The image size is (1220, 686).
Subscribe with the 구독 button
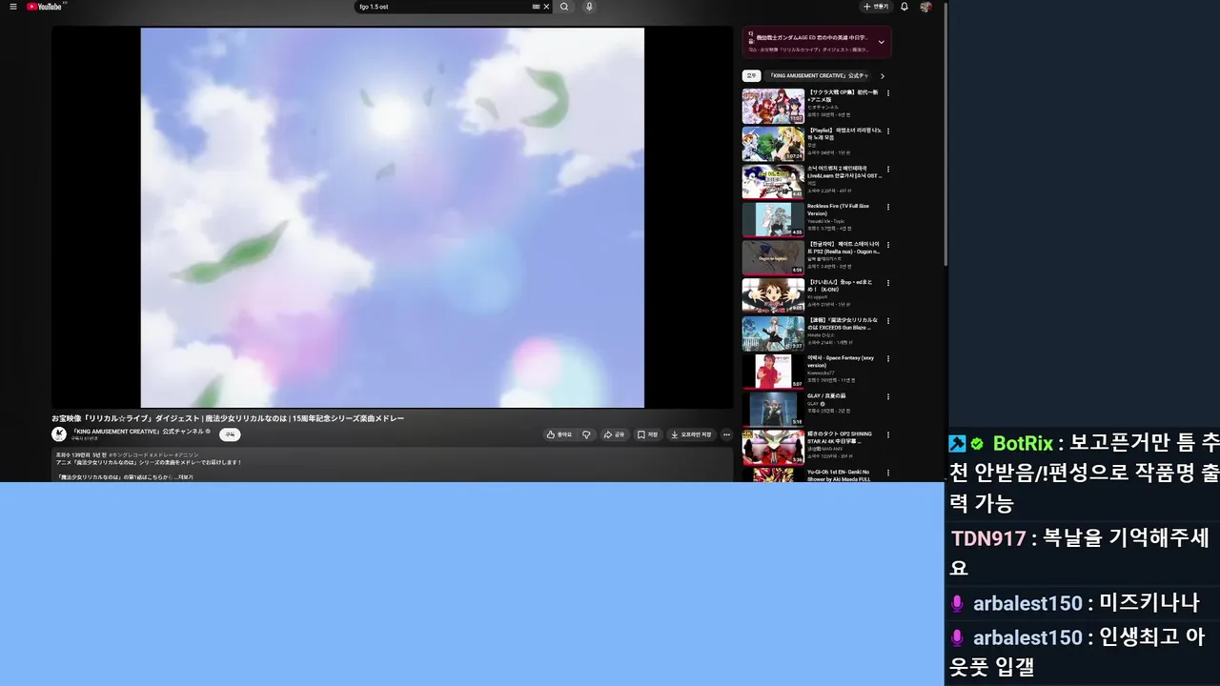point(230,434)
